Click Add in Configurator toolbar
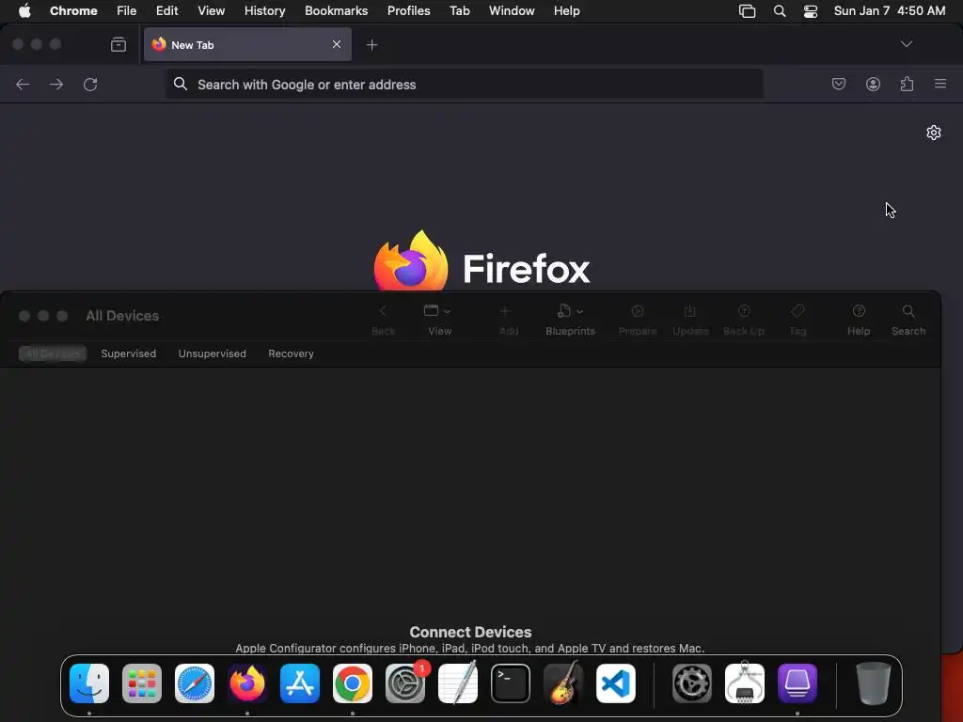 [509, 320]
